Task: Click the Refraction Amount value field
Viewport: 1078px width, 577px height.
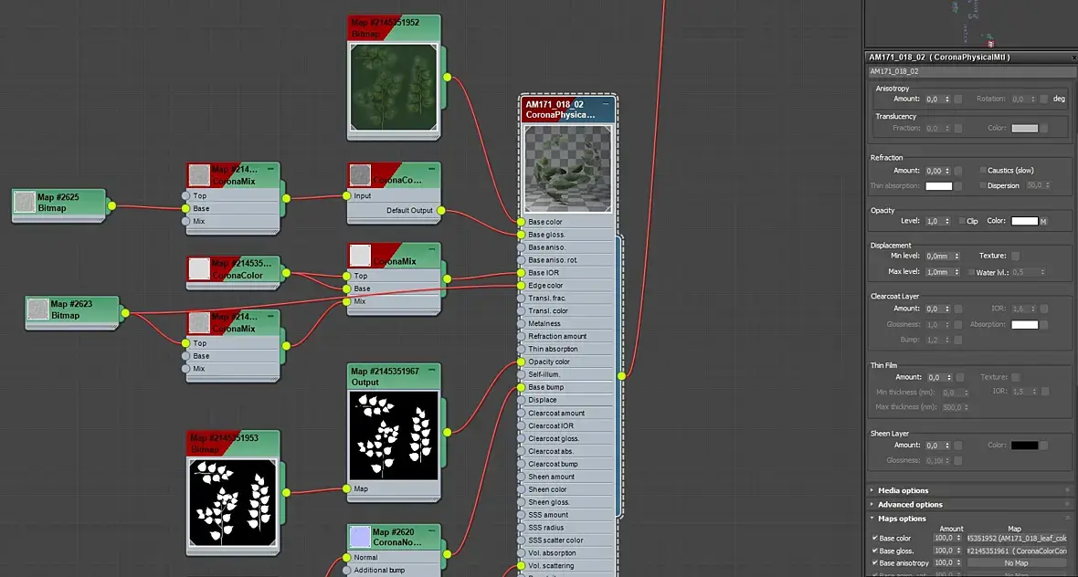Action: (934, 171)
